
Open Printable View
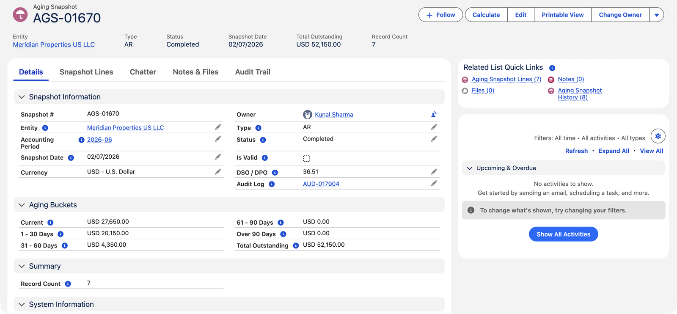point(563,15)
